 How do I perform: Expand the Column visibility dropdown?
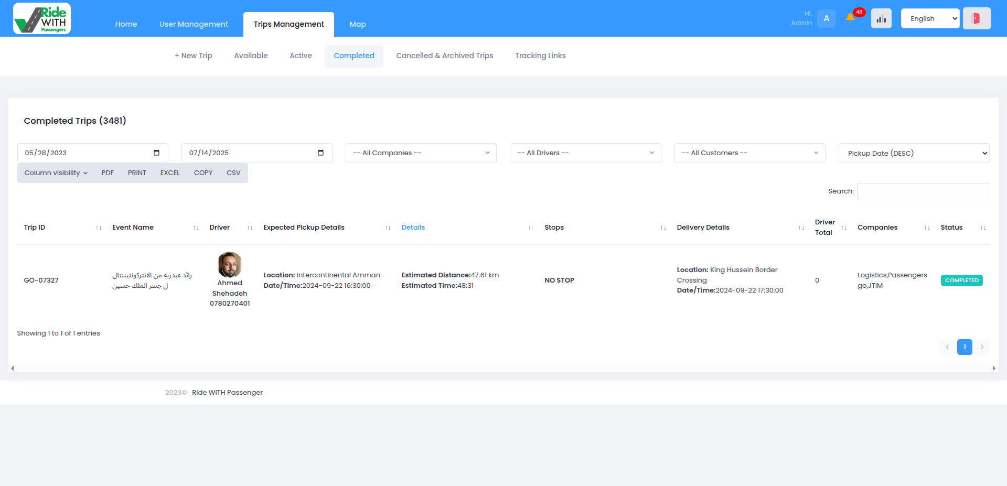tap(55, 172)
